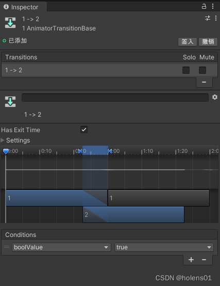Click the Has Exit Time label
This screenshot has width=220, height=286.
(21, 130)
